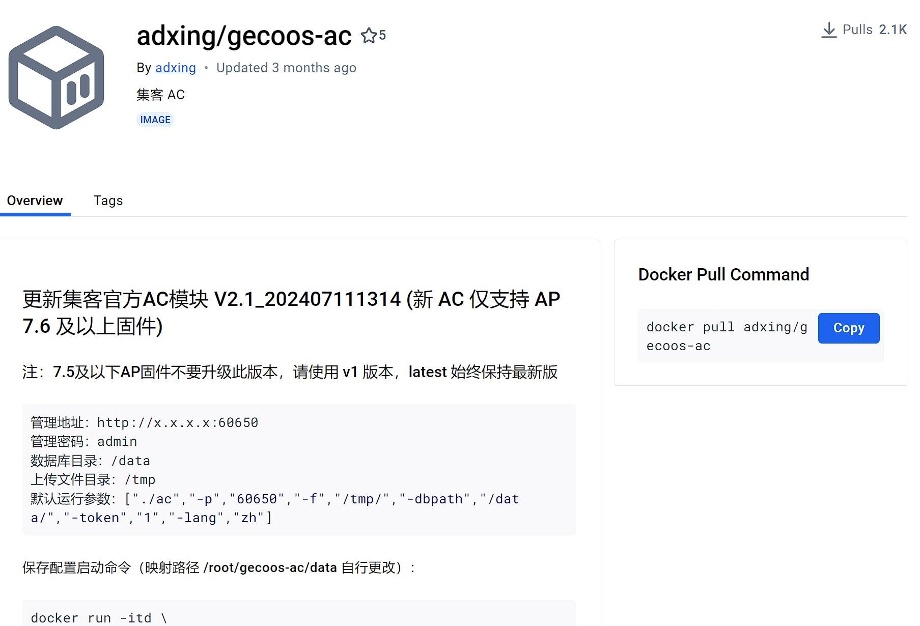Click the management address http://x.x.x.x:60650 line
This screenshot has height=626, width=920.
click(x=145, y=422)
